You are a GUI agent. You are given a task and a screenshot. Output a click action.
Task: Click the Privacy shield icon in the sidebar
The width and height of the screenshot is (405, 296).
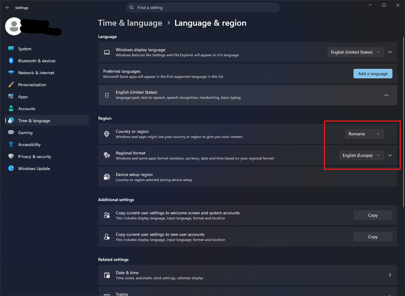11,156
